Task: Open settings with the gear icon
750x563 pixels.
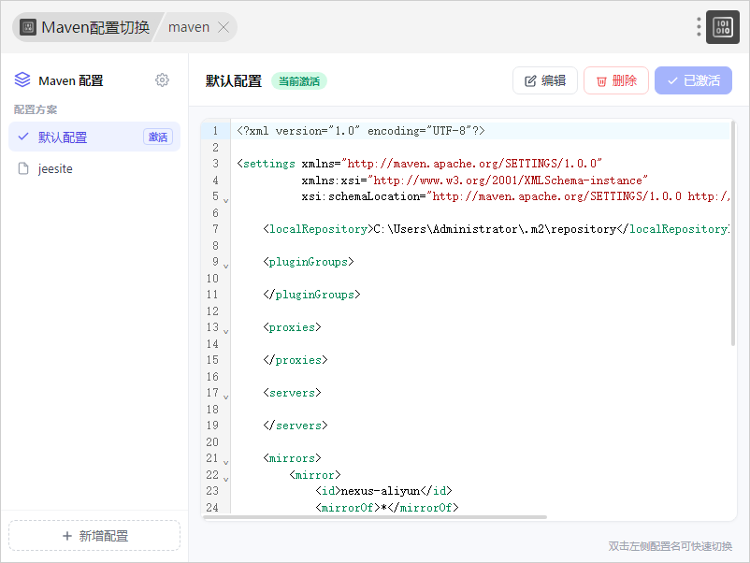Action: tap(162, 79)
